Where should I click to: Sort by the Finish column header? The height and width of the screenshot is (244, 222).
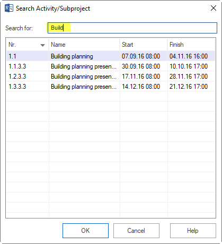pos(191,45)
